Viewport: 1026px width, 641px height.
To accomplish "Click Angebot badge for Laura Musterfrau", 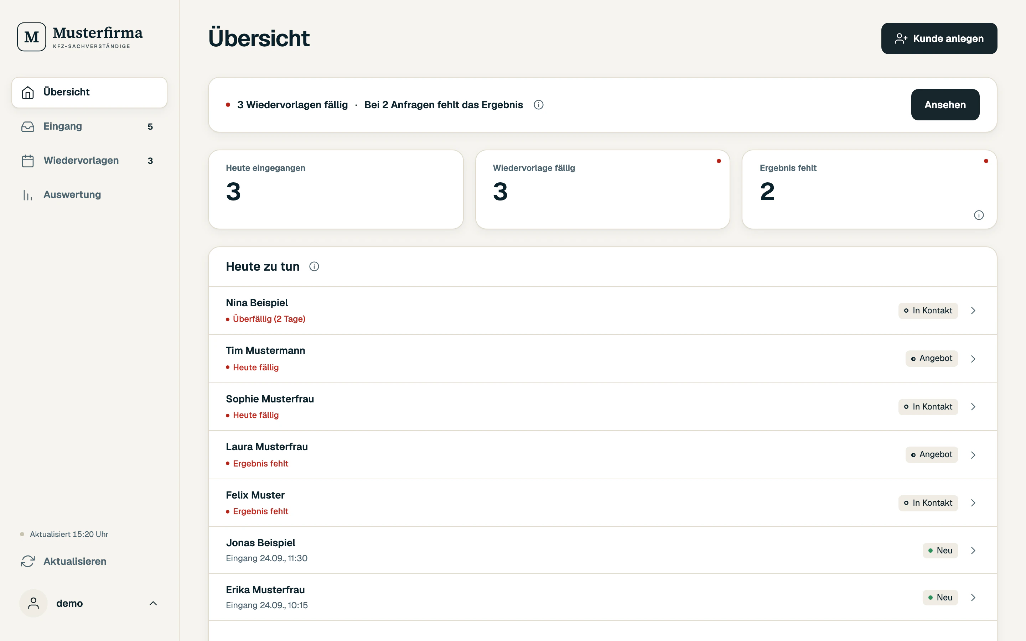I will tap(932, 455).
